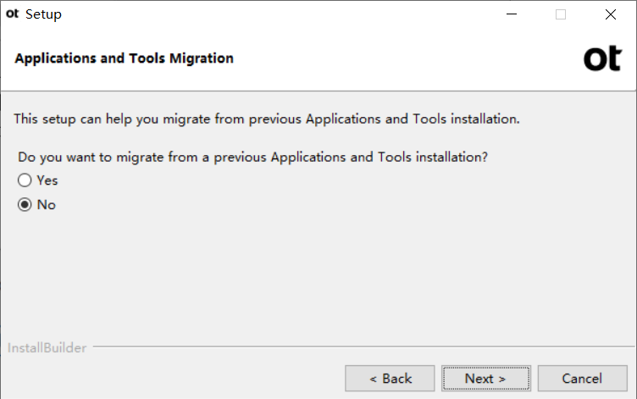Click the greyed-out maximize window button
Screen dimensions: 637x399
click(x=561, y=14)
